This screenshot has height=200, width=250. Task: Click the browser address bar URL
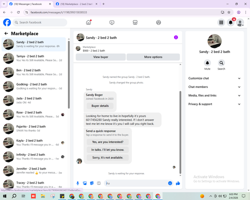pos(58,12)
